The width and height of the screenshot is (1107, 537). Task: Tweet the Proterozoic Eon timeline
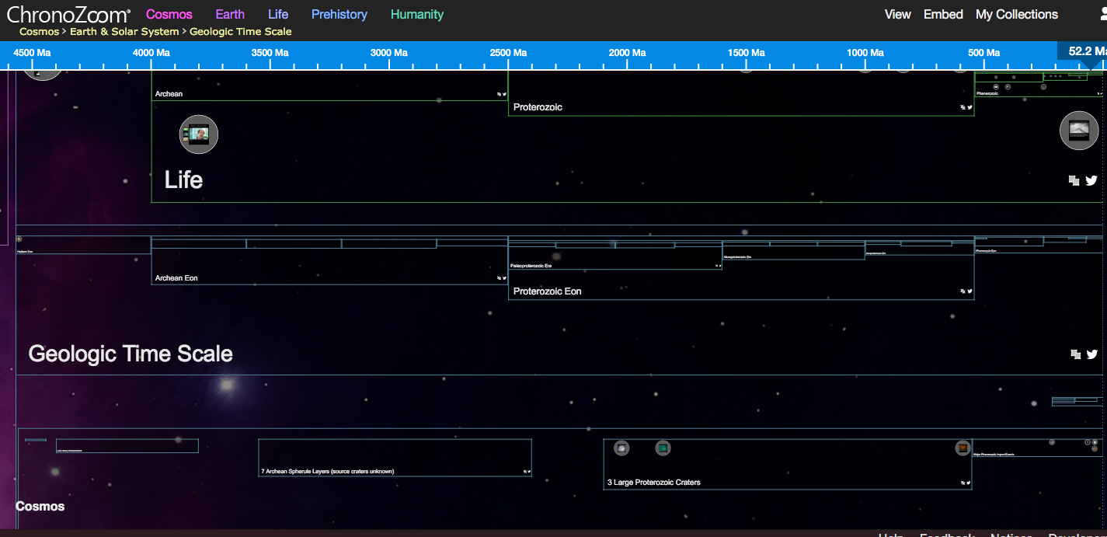click(969, 291)
